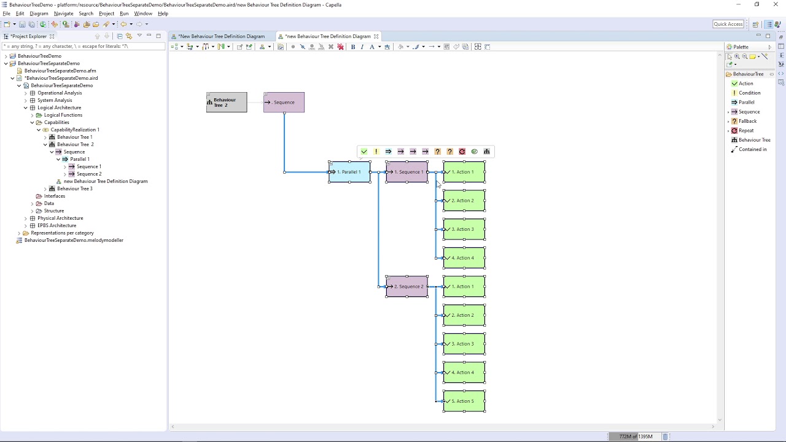Toggle Link with Editor in Project Explorer
The height and width of the screenshot is (442, 786).
click(x=129, y=36)
